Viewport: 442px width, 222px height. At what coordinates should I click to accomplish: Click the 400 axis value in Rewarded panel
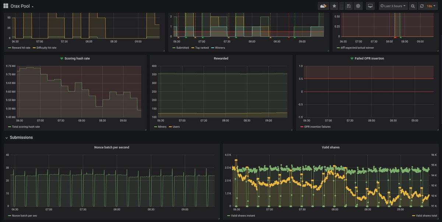pos(154,66)
